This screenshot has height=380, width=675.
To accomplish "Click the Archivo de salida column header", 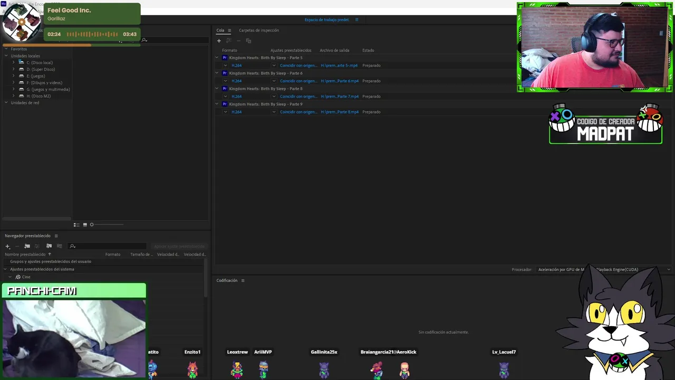I will click(x=334, y=51).
